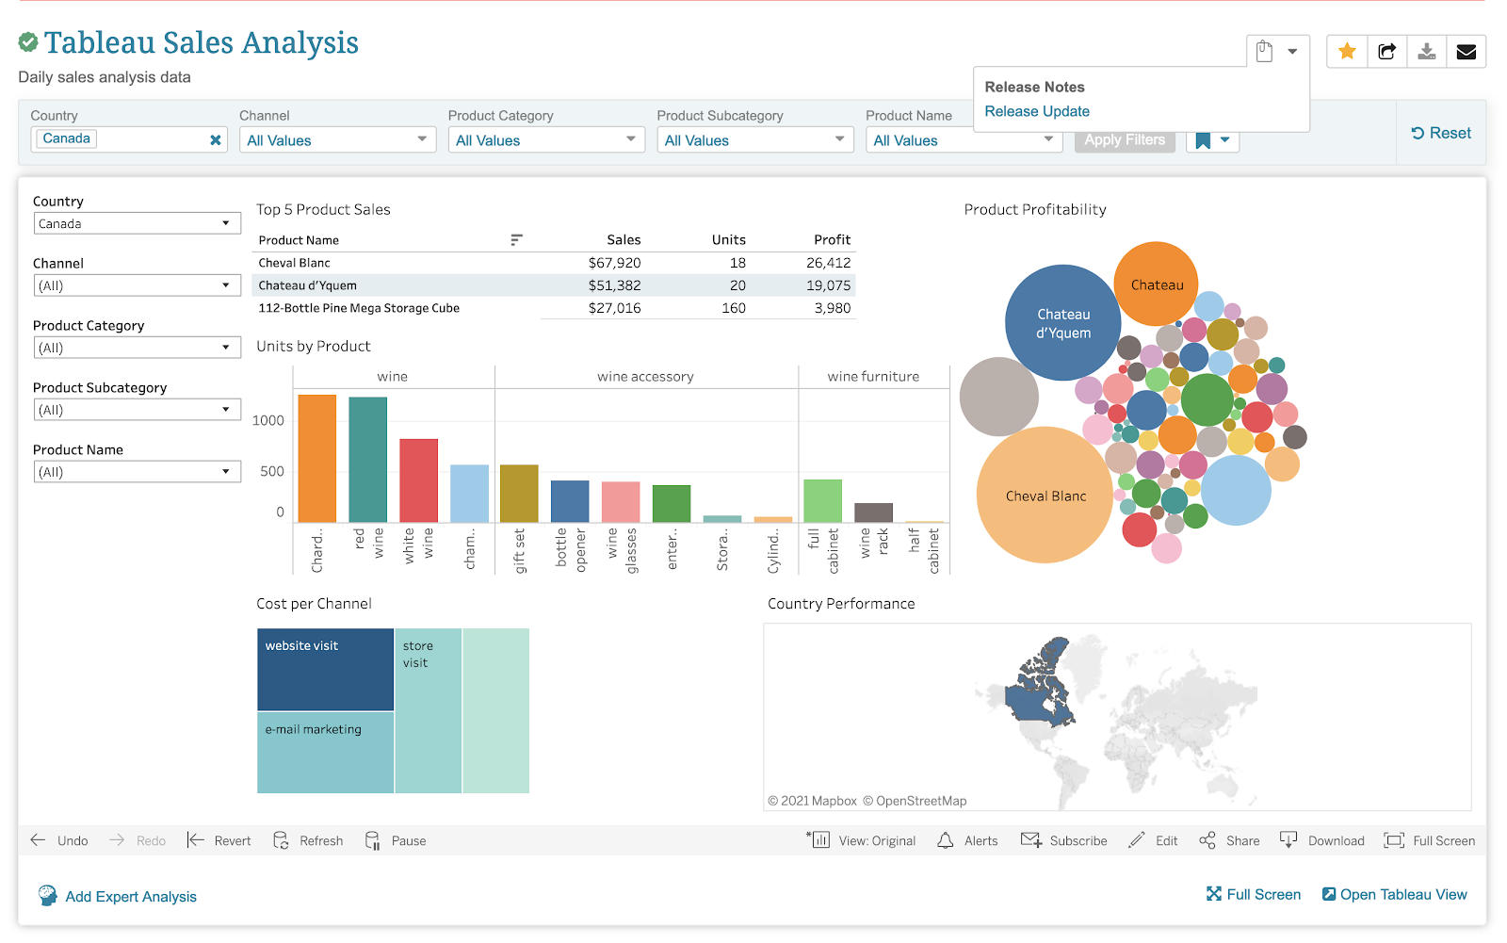Click the email envelope icon
1507x943 pixels.
pyautogui.click(x=1466, y=51)
